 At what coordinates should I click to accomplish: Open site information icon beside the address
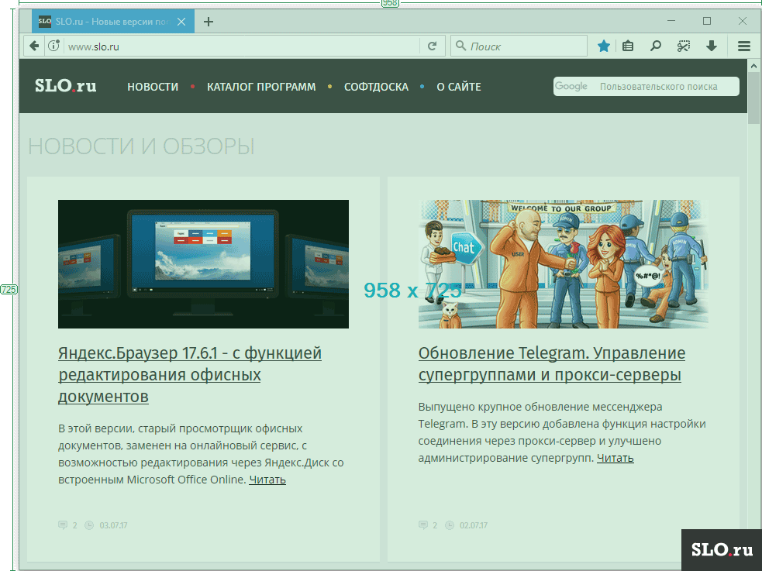(x=54, y=46)
